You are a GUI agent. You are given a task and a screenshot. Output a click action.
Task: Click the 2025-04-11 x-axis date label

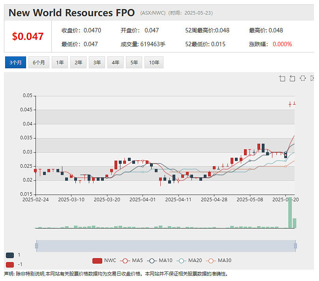pyautogui.click(x=178, y=199)
